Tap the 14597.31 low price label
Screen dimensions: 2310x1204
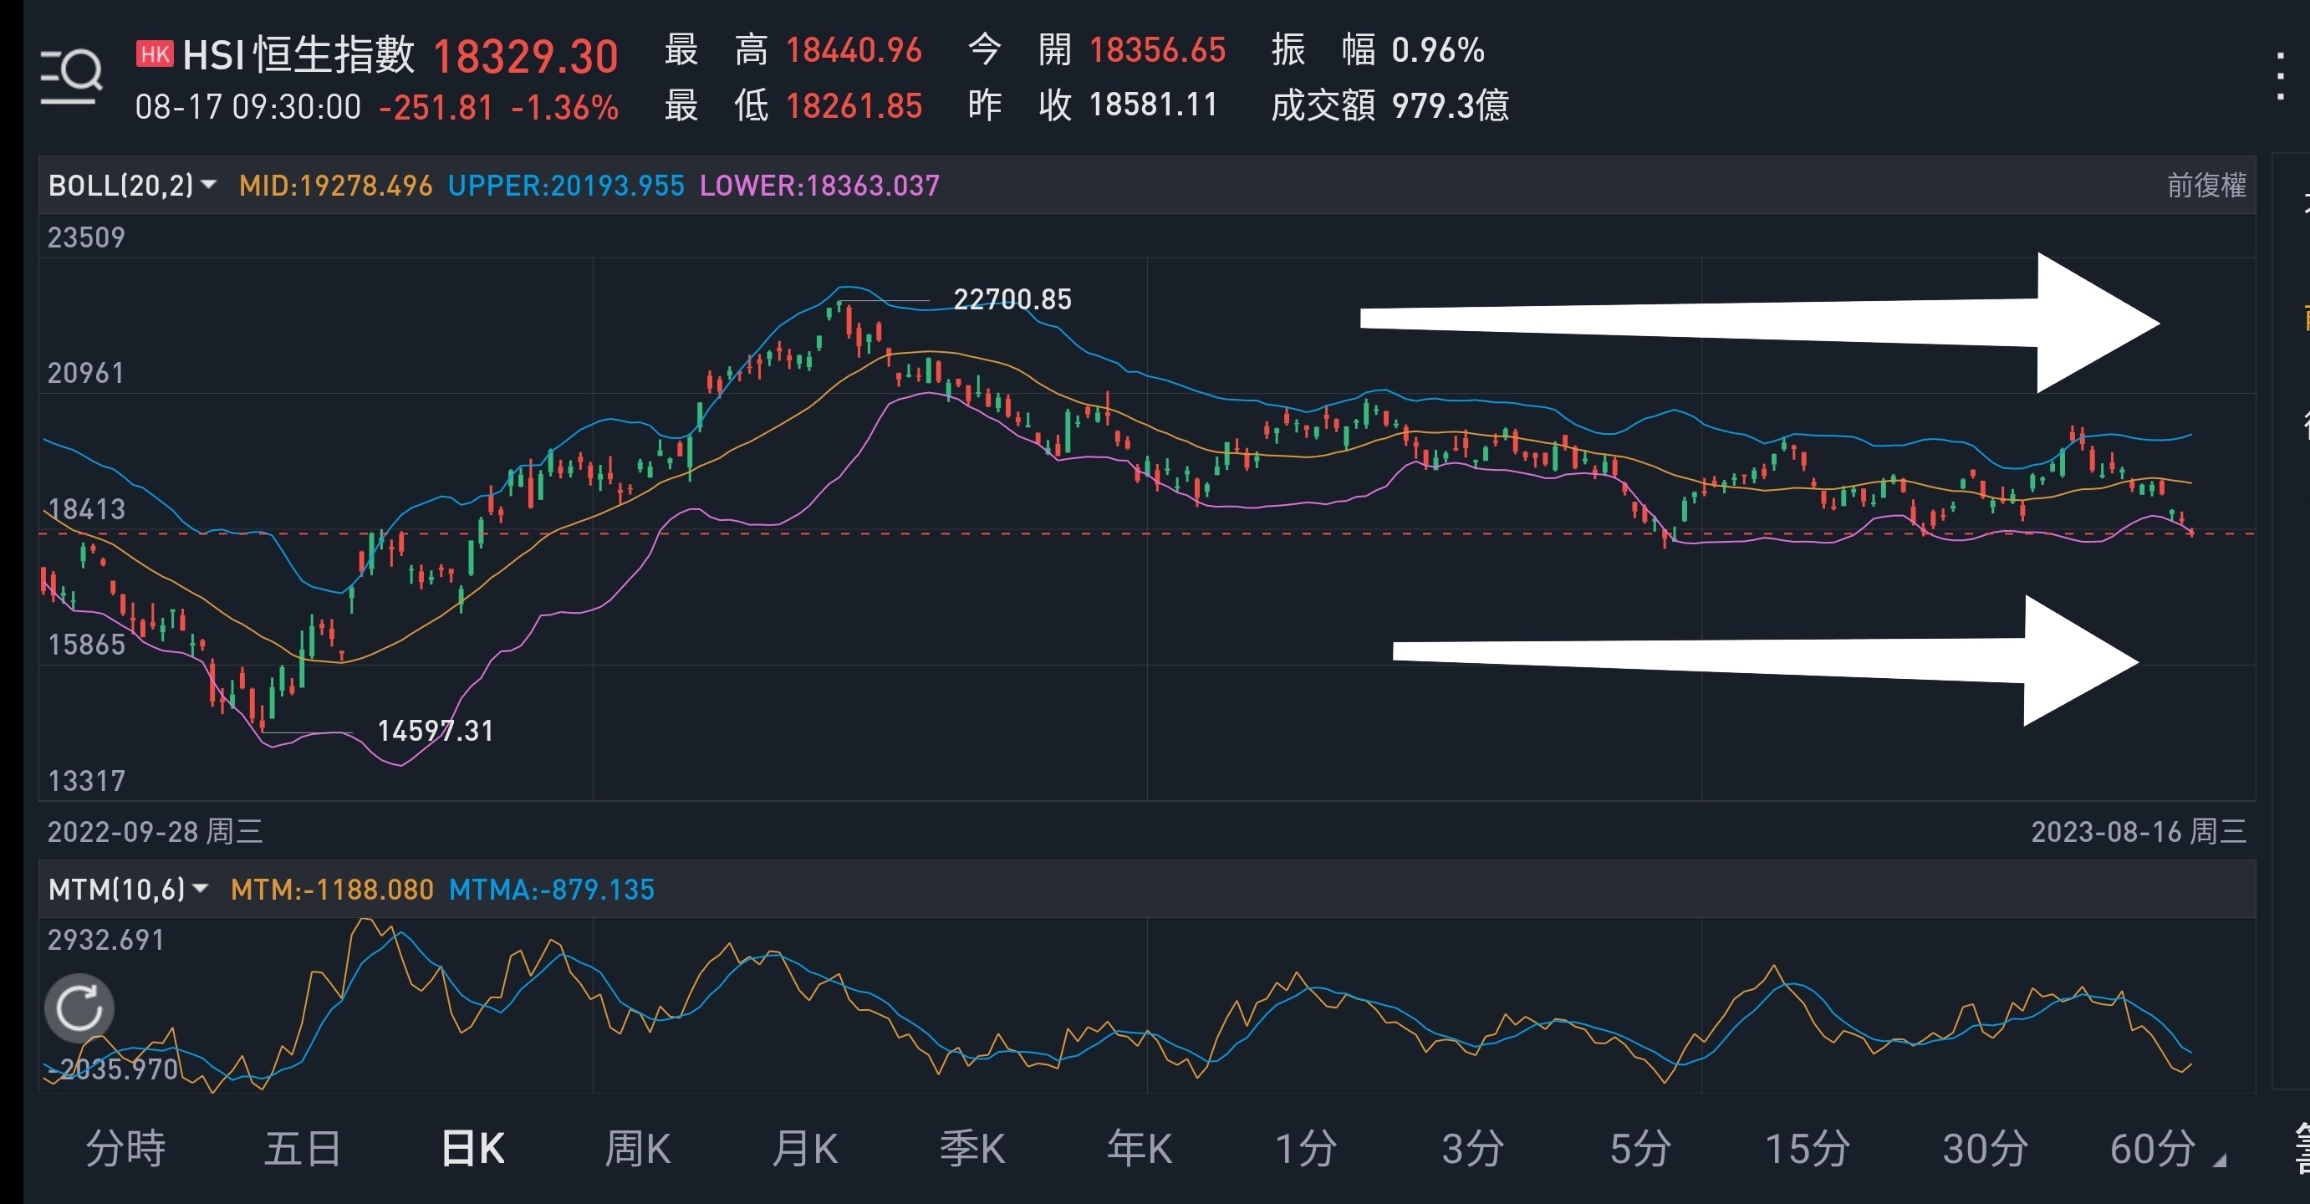click(436, 731)
